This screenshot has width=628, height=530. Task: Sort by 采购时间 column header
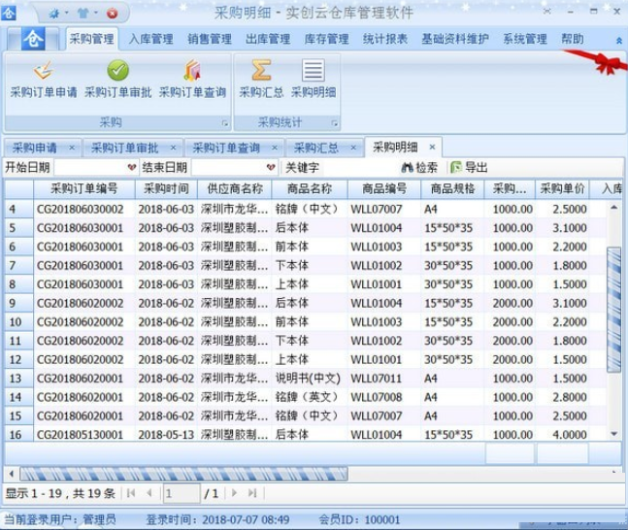(166, 188)
